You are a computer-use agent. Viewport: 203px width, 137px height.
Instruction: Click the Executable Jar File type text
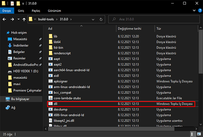169,98
